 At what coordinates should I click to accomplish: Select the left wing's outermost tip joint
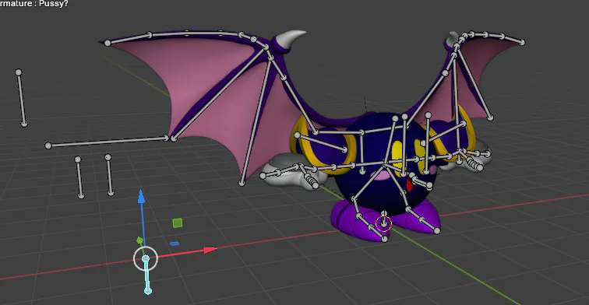click(108, 43)
